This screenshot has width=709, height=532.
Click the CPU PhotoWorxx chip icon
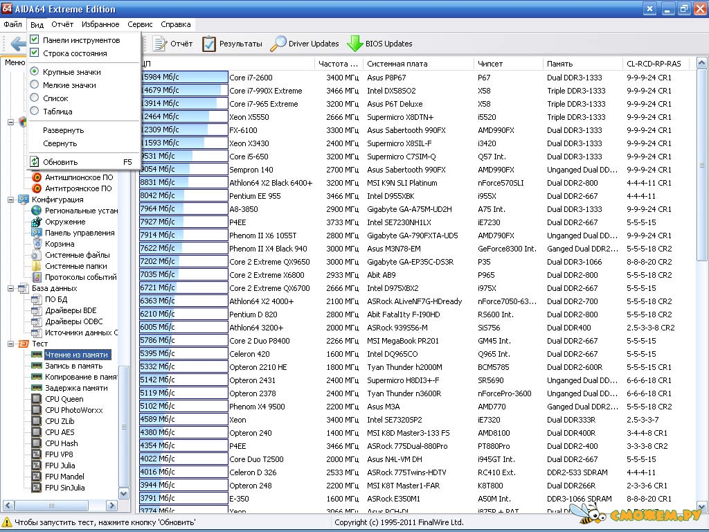click(37, 410)
